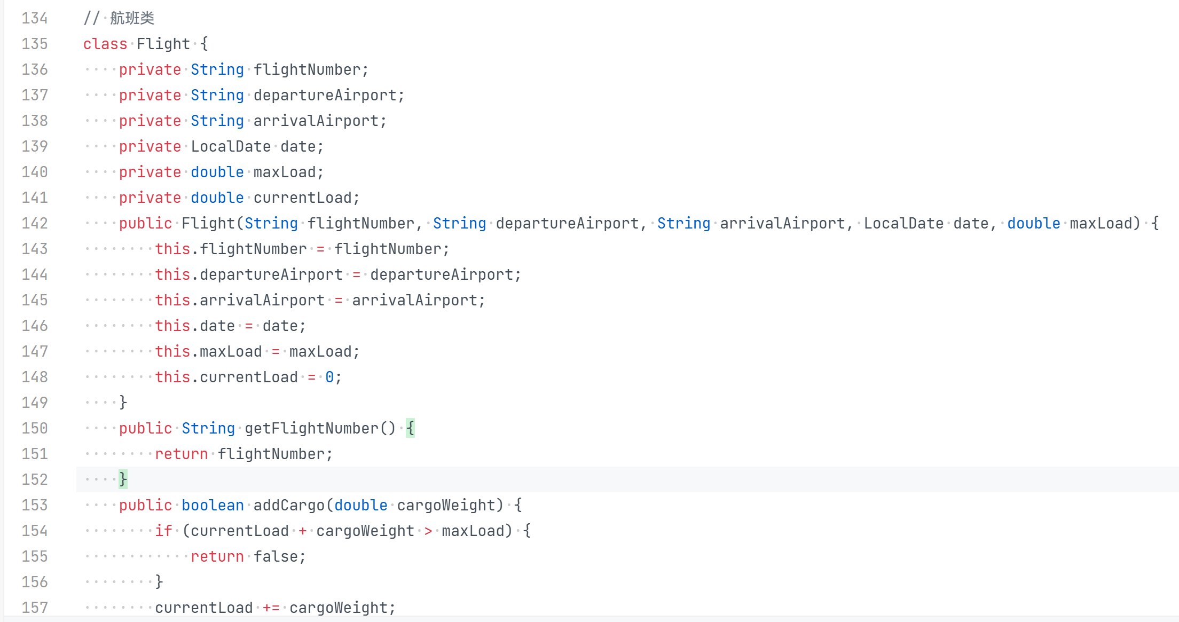Click line number 135 in the gutter
1179x622 pixels.
[x=35, y=44]
